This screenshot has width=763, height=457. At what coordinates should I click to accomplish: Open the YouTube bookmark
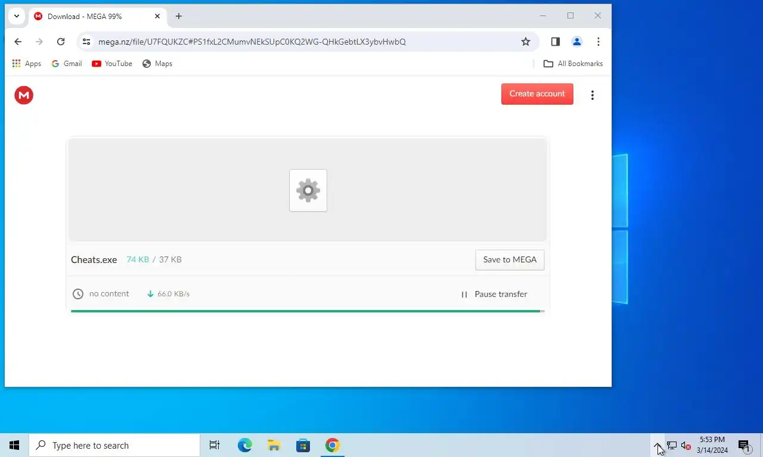(x=112, y=64)
